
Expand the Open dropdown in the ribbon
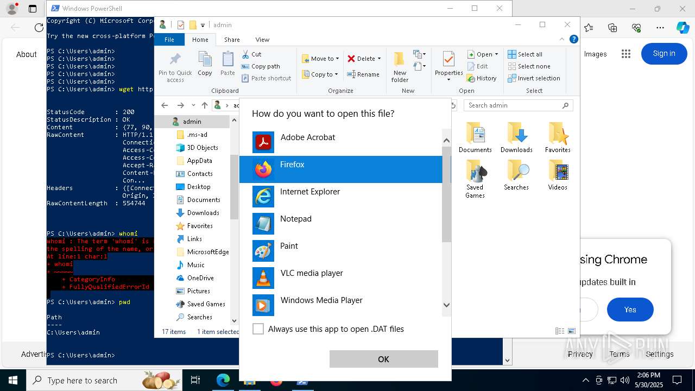(x=496, y=54)
